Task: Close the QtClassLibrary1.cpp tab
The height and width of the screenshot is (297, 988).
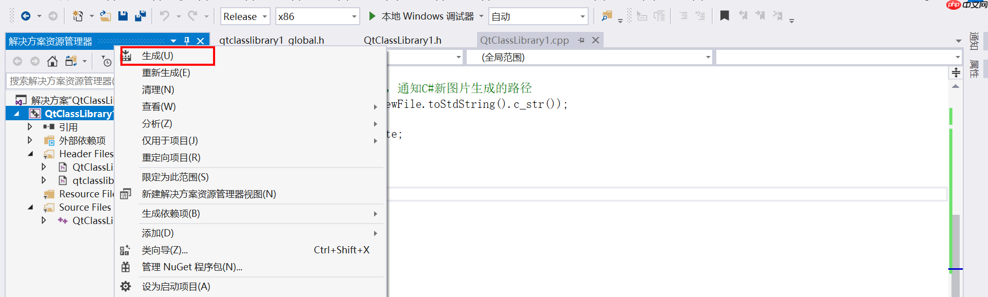Action: point(595,40)
